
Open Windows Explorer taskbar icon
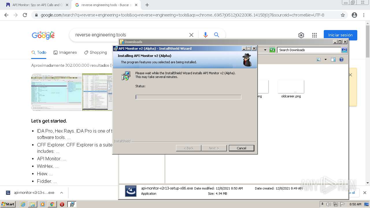click(x=33, y=204)
